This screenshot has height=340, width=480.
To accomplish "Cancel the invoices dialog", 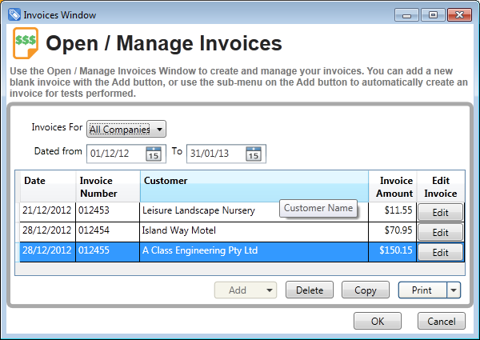I will tap(441, 321).
